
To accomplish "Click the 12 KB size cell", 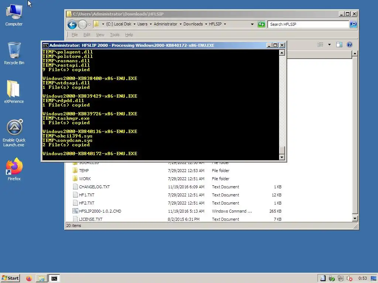I will point(276,195).
